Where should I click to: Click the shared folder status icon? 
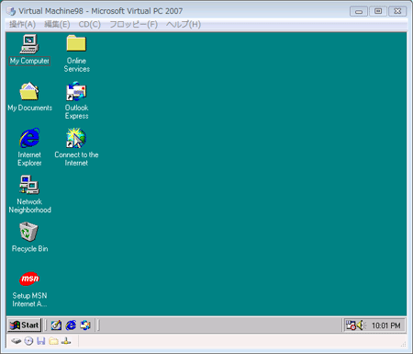[53, 341]
